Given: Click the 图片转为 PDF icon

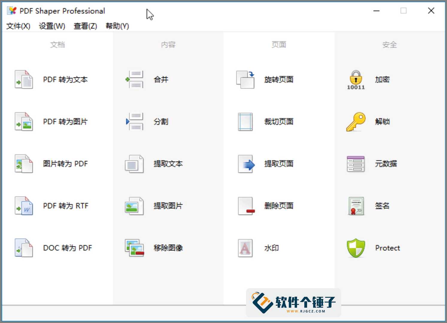Looking at the screenshot, I should 24,164.
